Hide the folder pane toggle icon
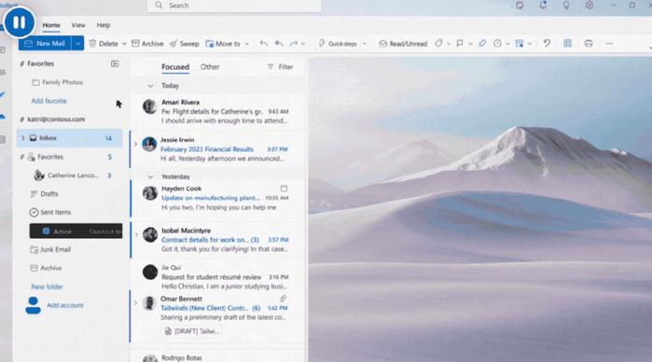 [115, 63]
